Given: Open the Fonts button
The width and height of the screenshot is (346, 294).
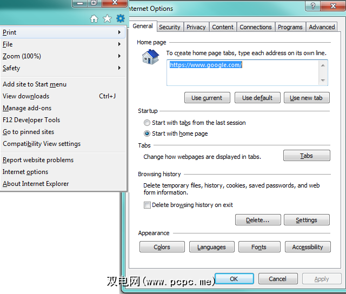Looking at the screenshot, I should pos(259,247).
